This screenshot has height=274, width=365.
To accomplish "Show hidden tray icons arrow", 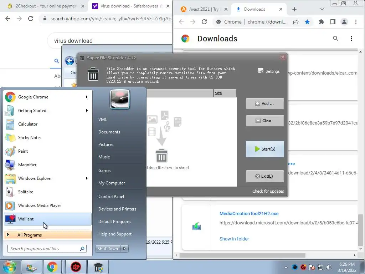I will (x=286, y=267).
